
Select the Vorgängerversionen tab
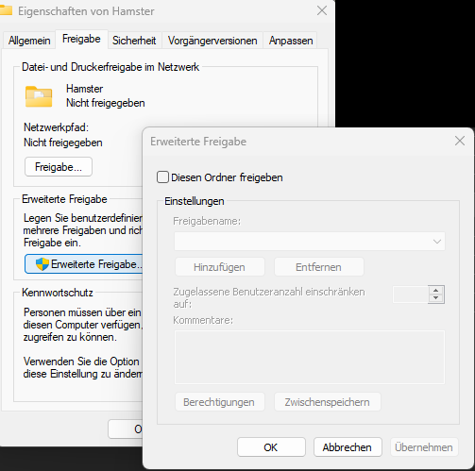[x=212, y=41]
